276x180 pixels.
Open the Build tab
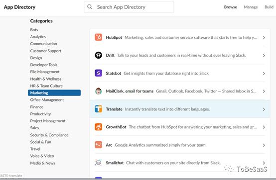click(269, 7)
